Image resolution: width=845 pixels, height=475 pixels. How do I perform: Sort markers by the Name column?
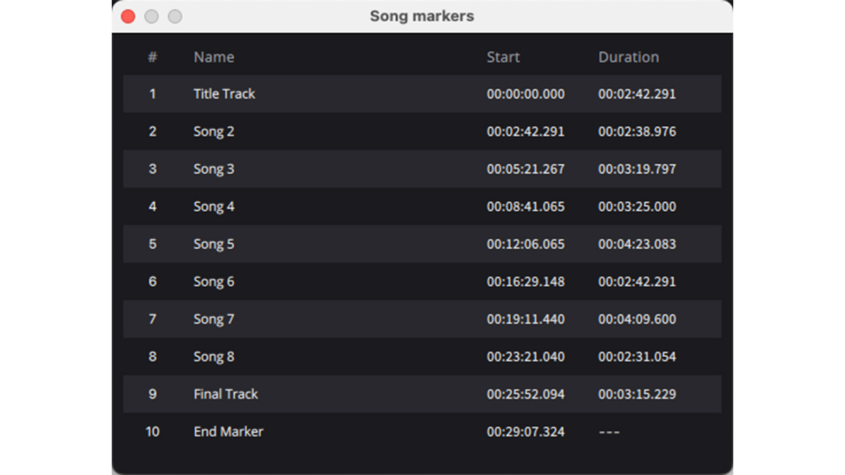pos(214,57)
